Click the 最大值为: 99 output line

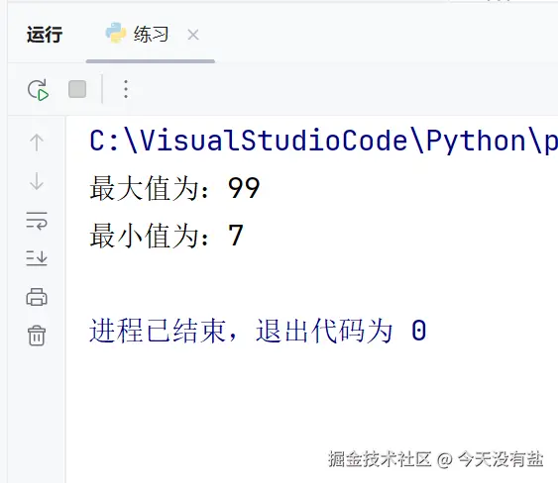174,188
